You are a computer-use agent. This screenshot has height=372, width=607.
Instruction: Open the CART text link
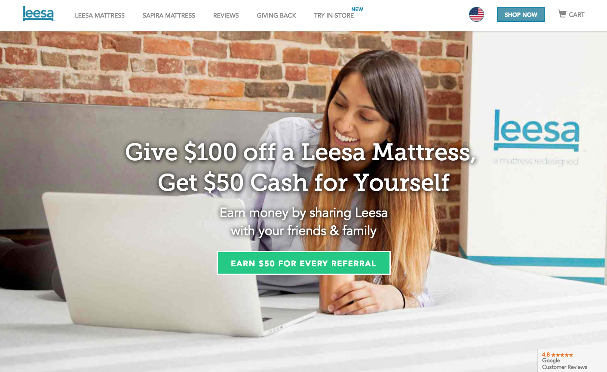click(x=576, y=15)
